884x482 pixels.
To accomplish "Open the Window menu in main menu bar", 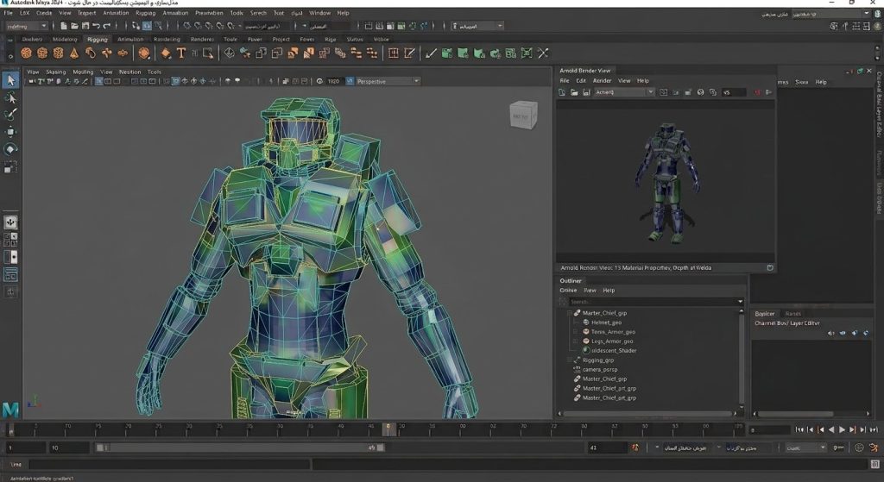I will pyautogui.click(x=319, y=13).
